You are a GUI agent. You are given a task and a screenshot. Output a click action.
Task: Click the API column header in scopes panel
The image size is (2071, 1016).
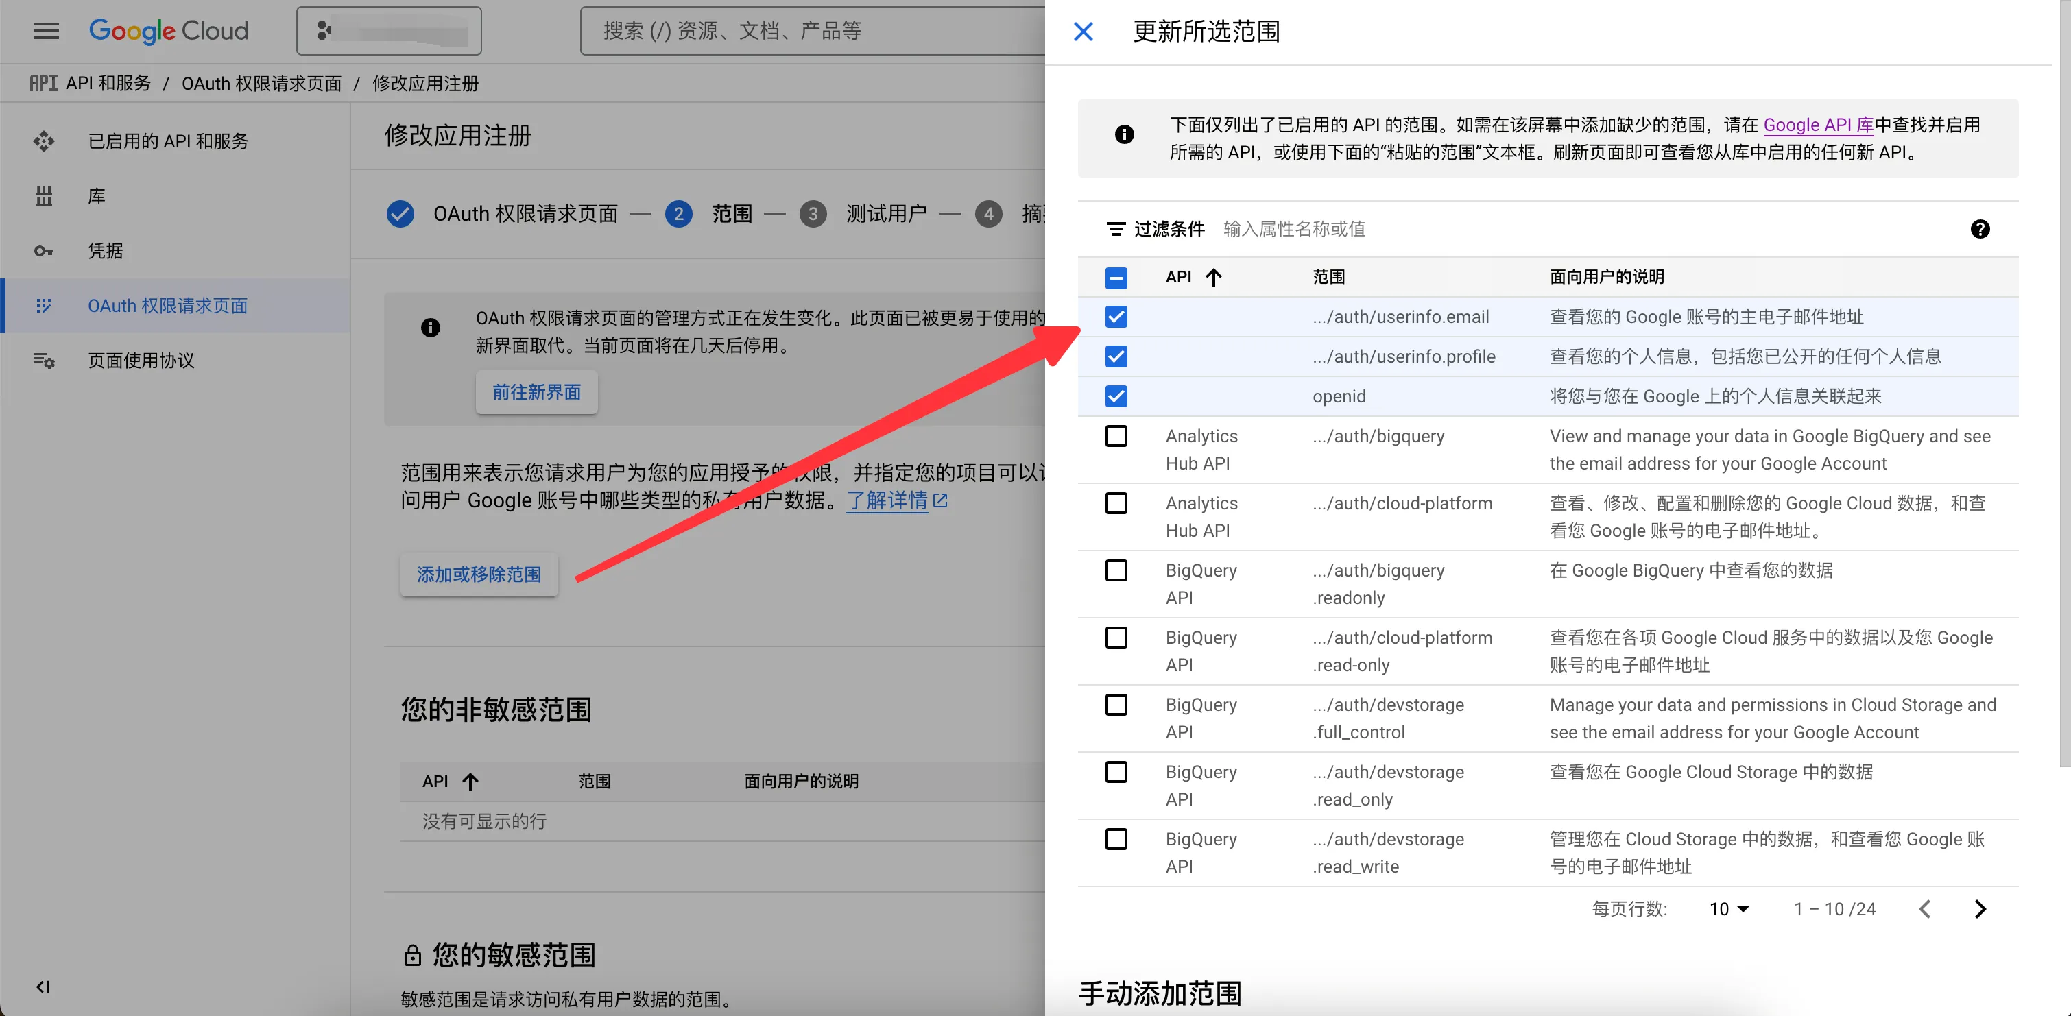coord(1178,278)
